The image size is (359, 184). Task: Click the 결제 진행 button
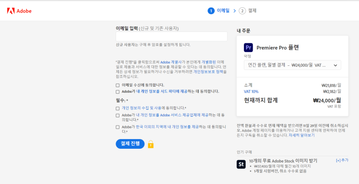pos(130,144)
